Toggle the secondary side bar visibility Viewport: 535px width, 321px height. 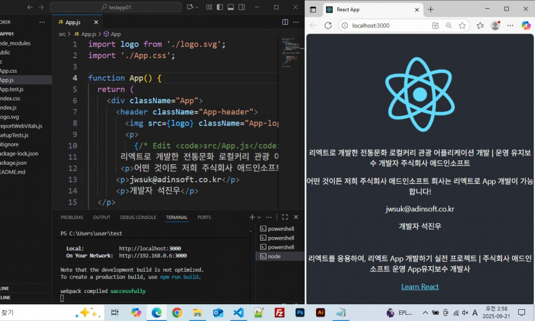coord(241,7)
